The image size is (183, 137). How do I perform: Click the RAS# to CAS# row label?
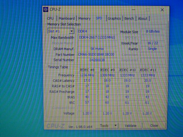point(63,86)
